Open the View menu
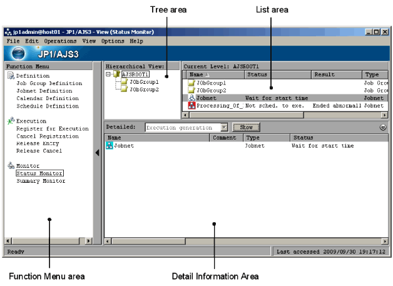This screenshot has height=286, width=393. coord(89,41)
